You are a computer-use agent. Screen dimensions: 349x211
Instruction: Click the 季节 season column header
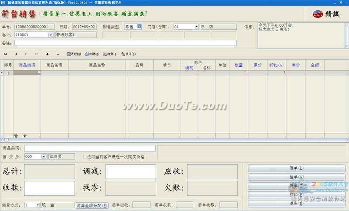167,65
